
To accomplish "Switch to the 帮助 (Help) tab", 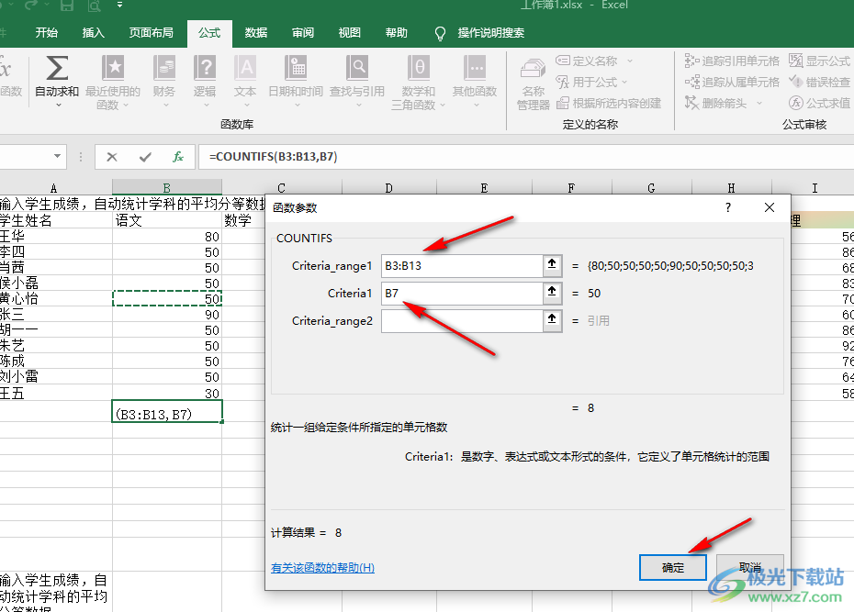I will pyautogui.click(x=397, y=33).
